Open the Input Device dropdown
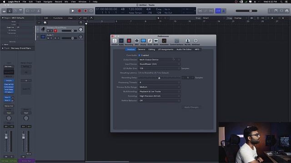The width and height of the screenshot is (291, 163). tap(159, 64)
